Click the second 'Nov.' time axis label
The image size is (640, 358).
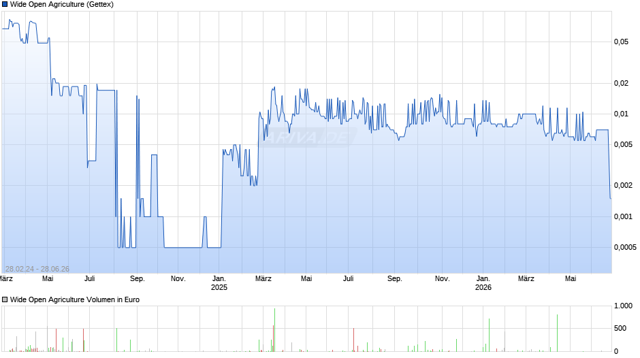[443, 279]
